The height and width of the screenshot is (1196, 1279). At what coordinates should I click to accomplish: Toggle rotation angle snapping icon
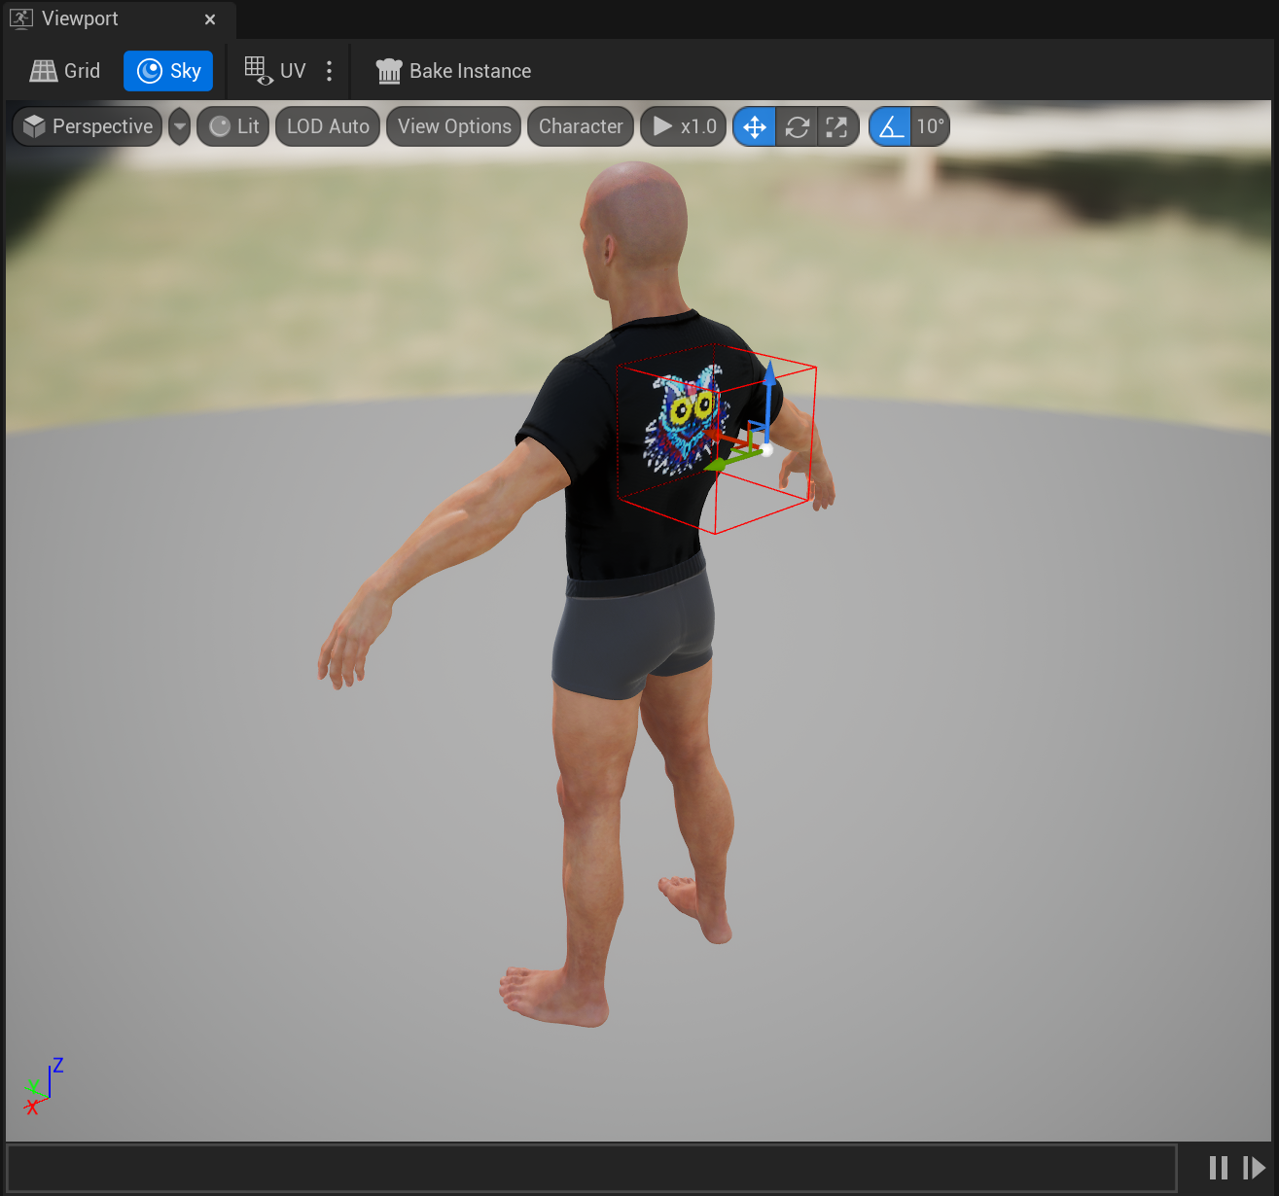tap(891, 126)
